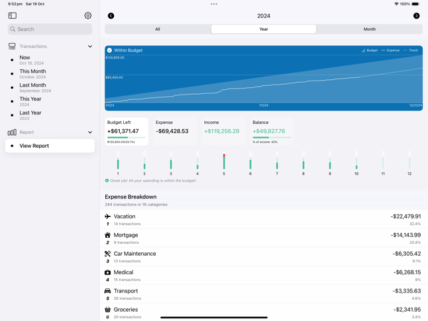
Task: Click the 2024 year title
Action: (264, 16)
